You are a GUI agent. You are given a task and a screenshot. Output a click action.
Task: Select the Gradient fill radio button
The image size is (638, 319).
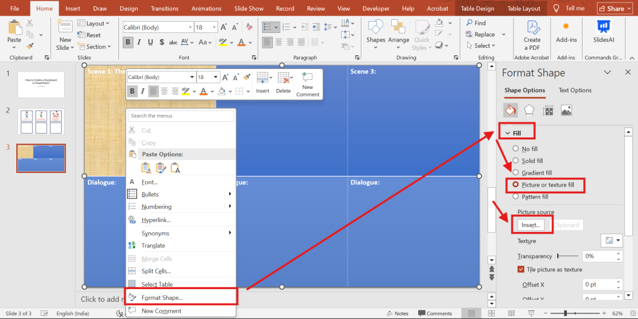click(515, 172)
